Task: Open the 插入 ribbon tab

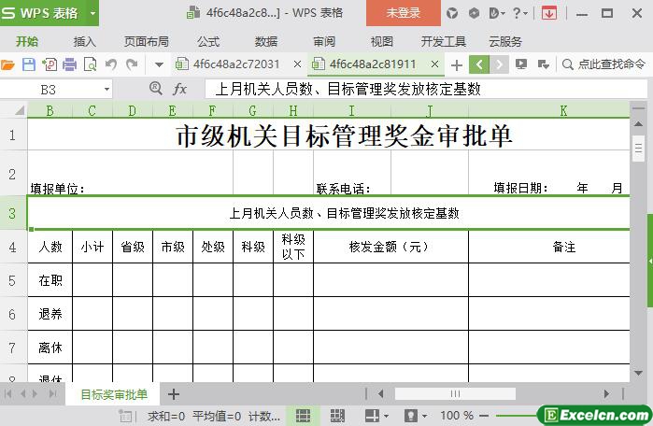Action: (85, 42)
